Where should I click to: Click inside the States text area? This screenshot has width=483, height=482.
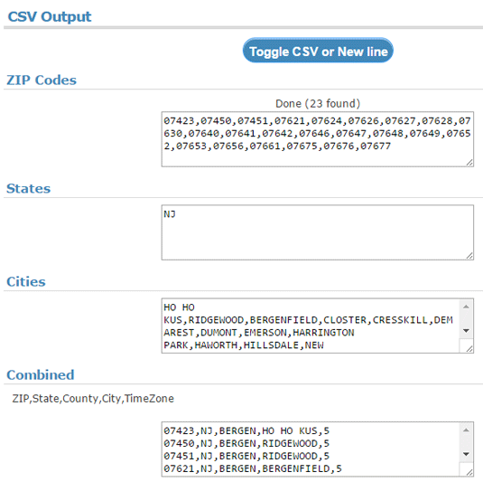[x=317, y=232]
